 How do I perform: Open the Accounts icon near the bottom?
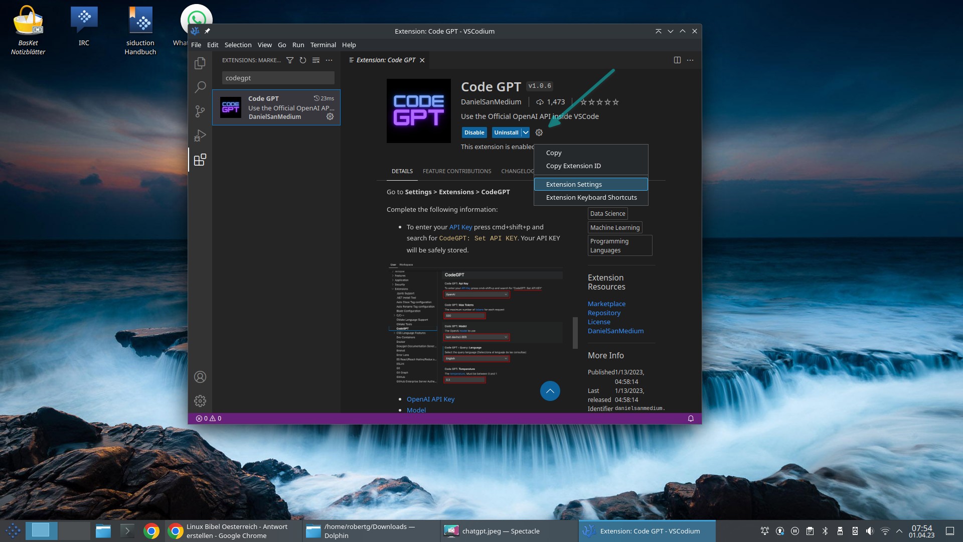pos(200,377)
